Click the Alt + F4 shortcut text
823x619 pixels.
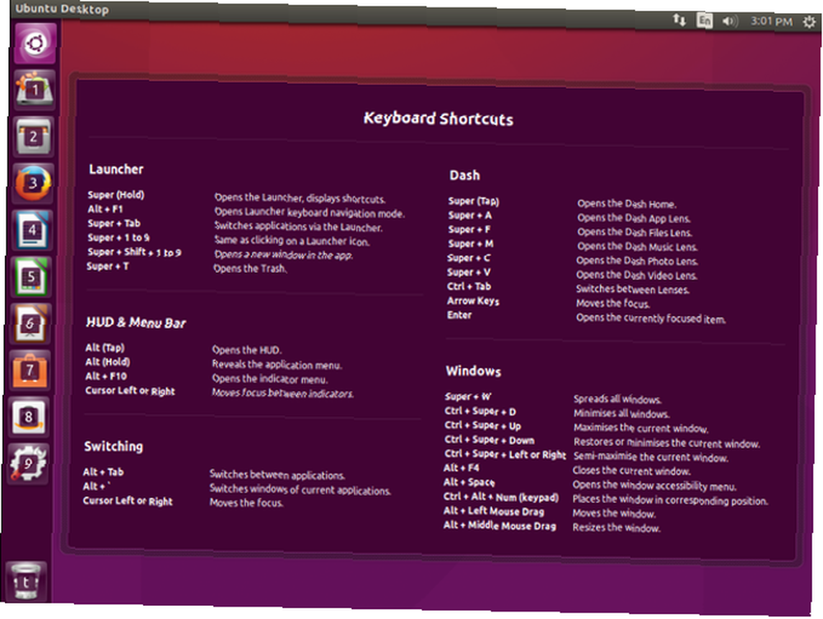point(462,468)
